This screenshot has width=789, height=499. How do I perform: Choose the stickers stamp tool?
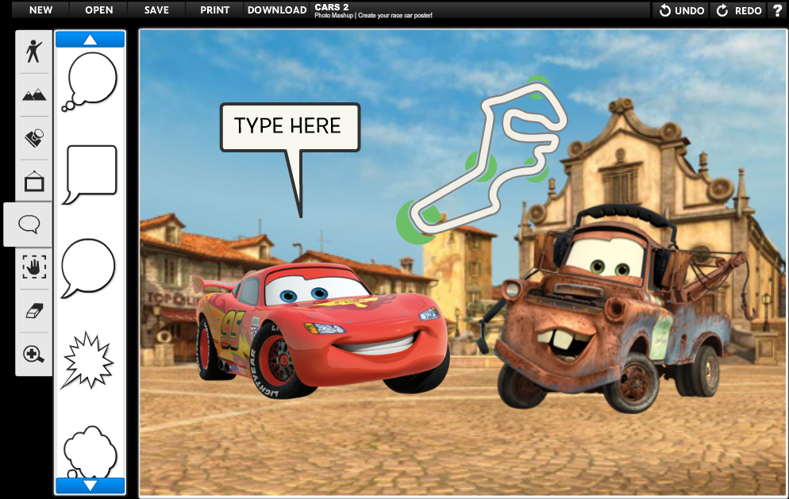click(x=33, y=138)
